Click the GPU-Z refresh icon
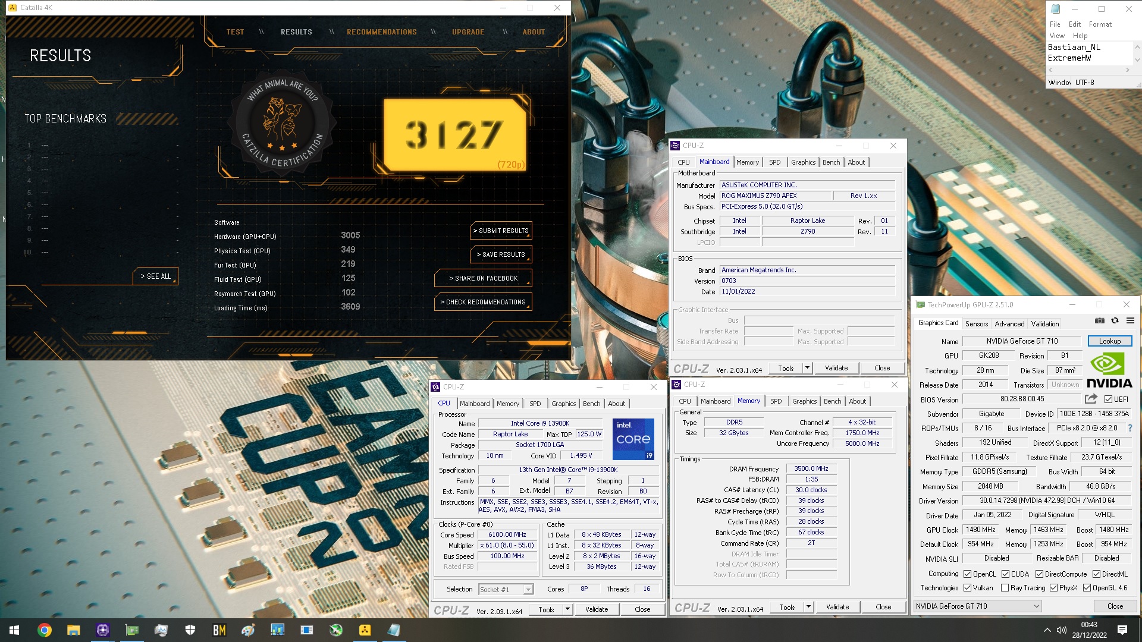The height and width of the screenshot is (642, 1142). [x=1115, y=321]
